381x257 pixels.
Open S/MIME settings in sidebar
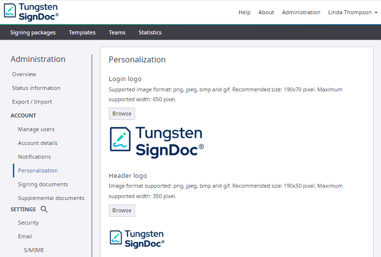(x=34, y=250)
